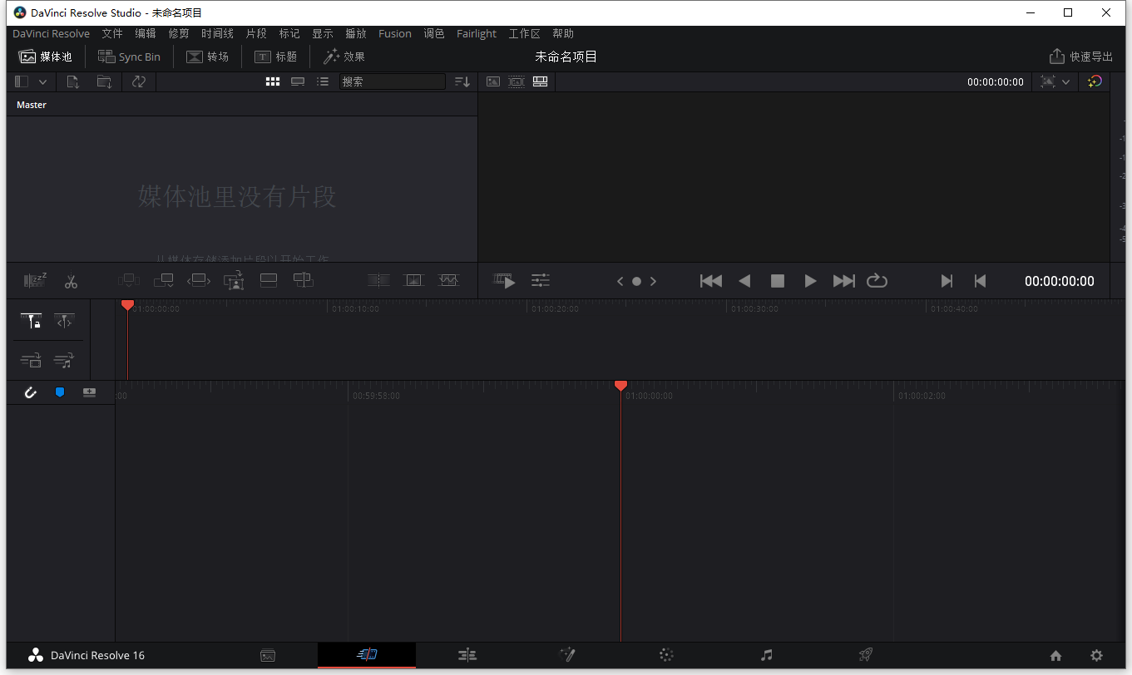Click the scissors split clip icon
1132x675 pixels.
click(x=71, y=281)
